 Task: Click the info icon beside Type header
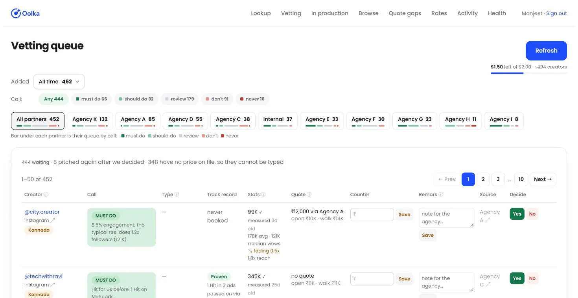click(177, 194)
